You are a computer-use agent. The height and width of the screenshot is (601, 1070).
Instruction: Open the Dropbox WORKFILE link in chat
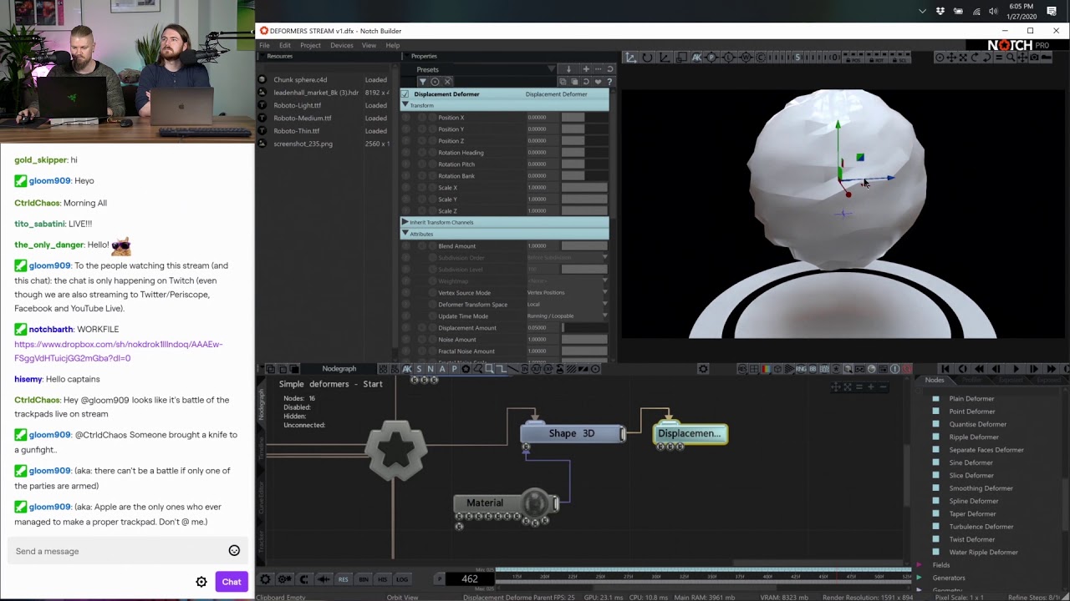(118, 351)
